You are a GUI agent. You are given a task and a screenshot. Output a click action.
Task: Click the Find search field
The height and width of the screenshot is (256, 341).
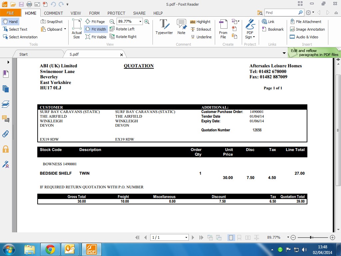281,13
